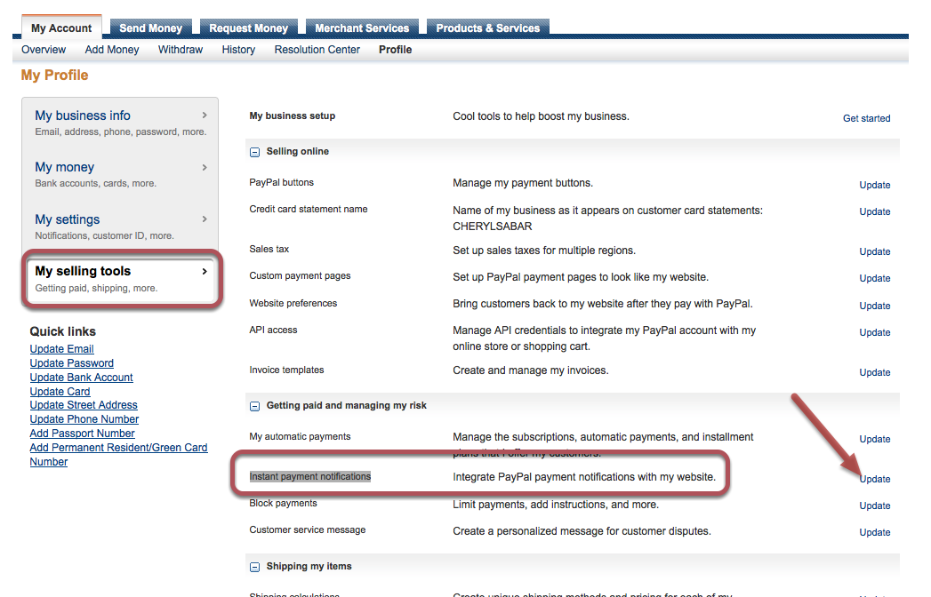Open Update Phone Number quick link
The width and height of the screenshot is (931, 597).
pos(84,419)
